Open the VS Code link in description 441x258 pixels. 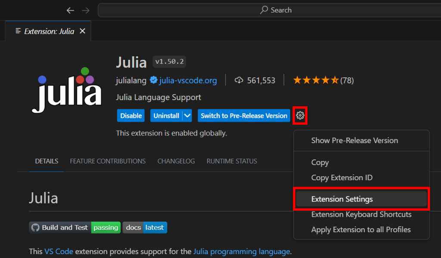pos(59,251)
